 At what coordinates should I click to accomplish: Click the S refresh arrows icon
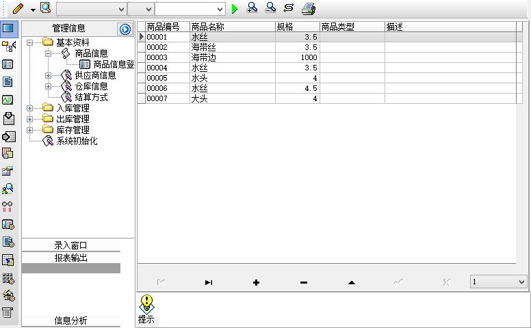(x=289, y=8)
